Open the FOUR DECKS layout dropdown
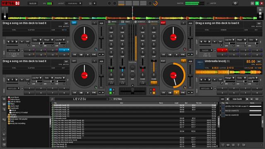This screenshot has width=265, height=149. click(x=74, y=3)
